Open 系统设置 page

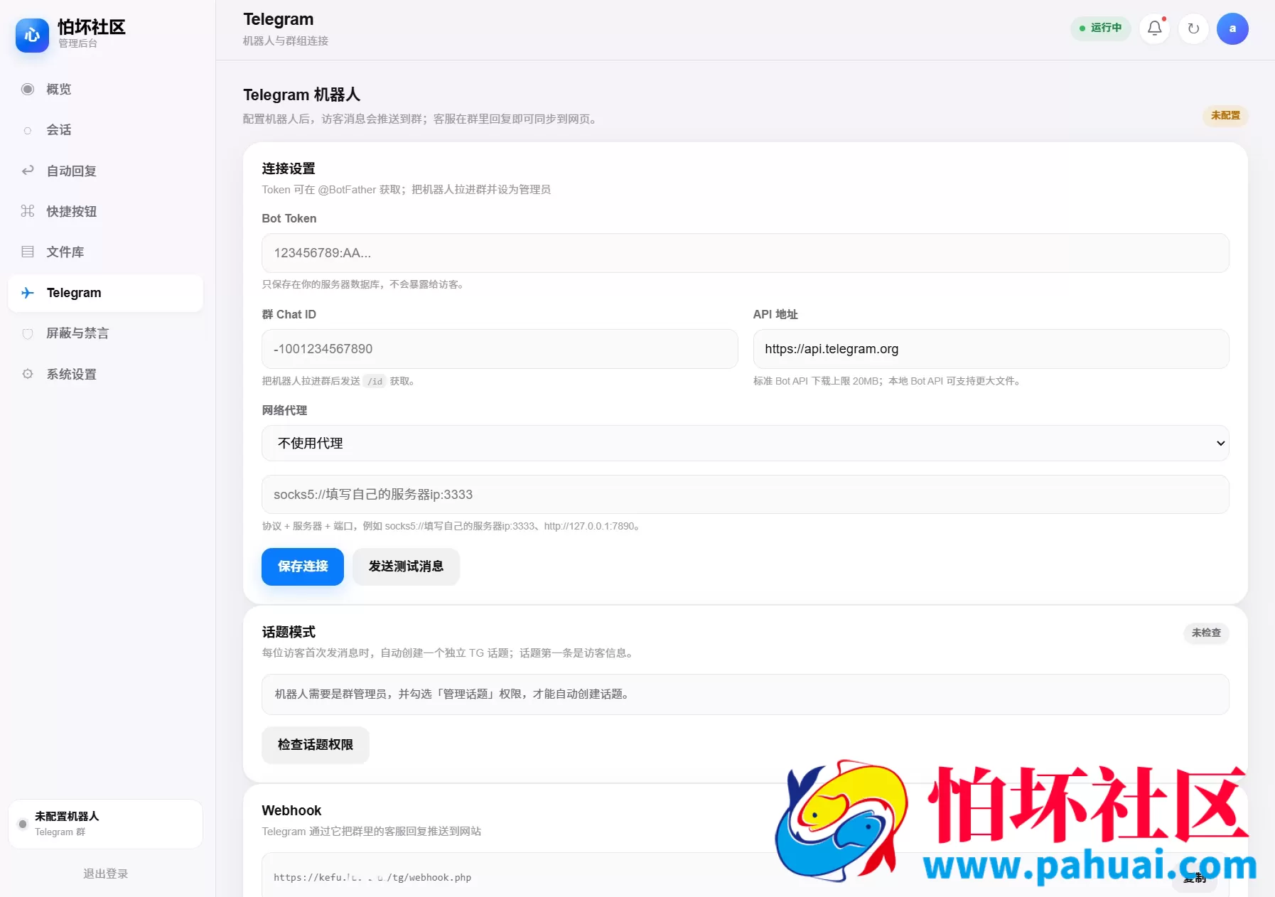[x=105, y=374]
